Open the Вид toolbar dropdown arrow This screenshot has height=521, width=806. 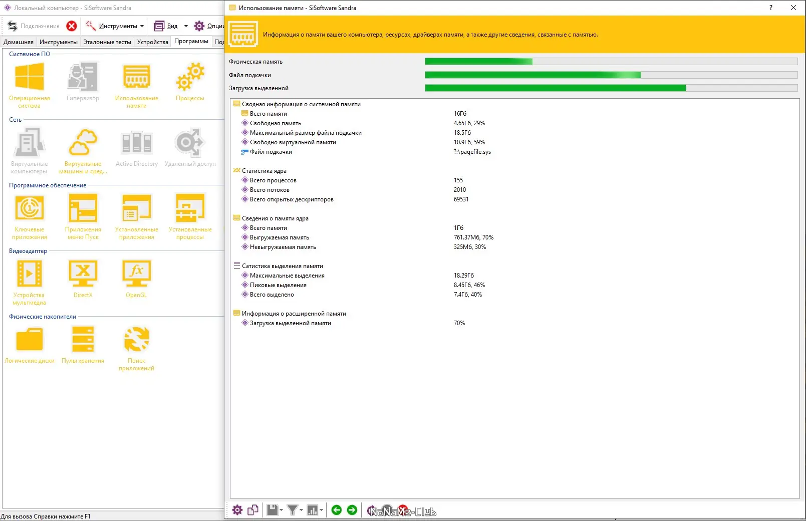coord(186,26)
